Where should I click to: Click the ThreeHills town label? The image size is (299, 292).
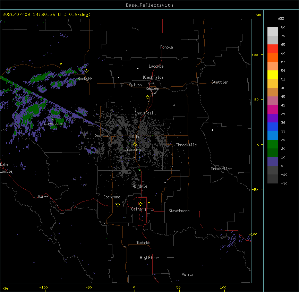coord(186,145)
